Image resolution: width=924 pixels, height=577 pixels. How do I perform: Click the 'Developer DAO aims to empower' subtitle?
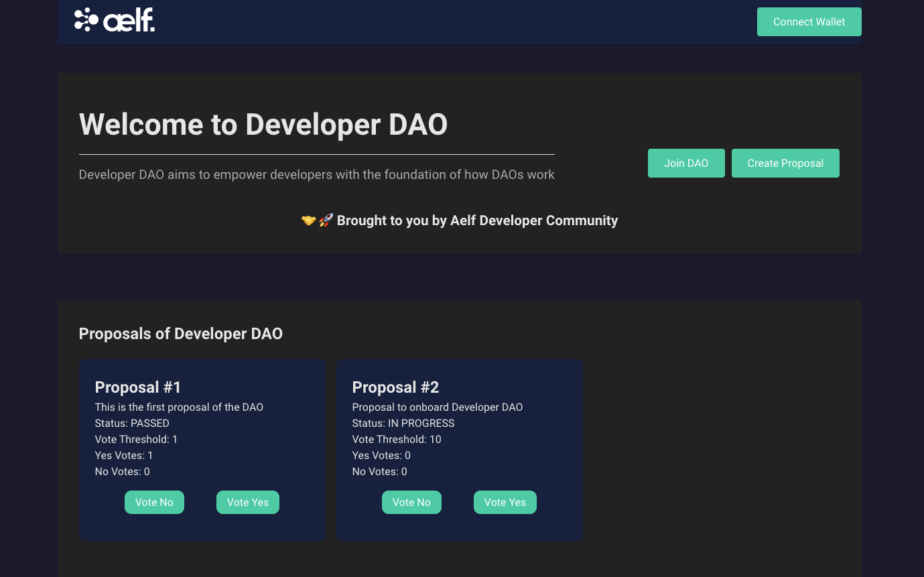(x=317, y=175)
